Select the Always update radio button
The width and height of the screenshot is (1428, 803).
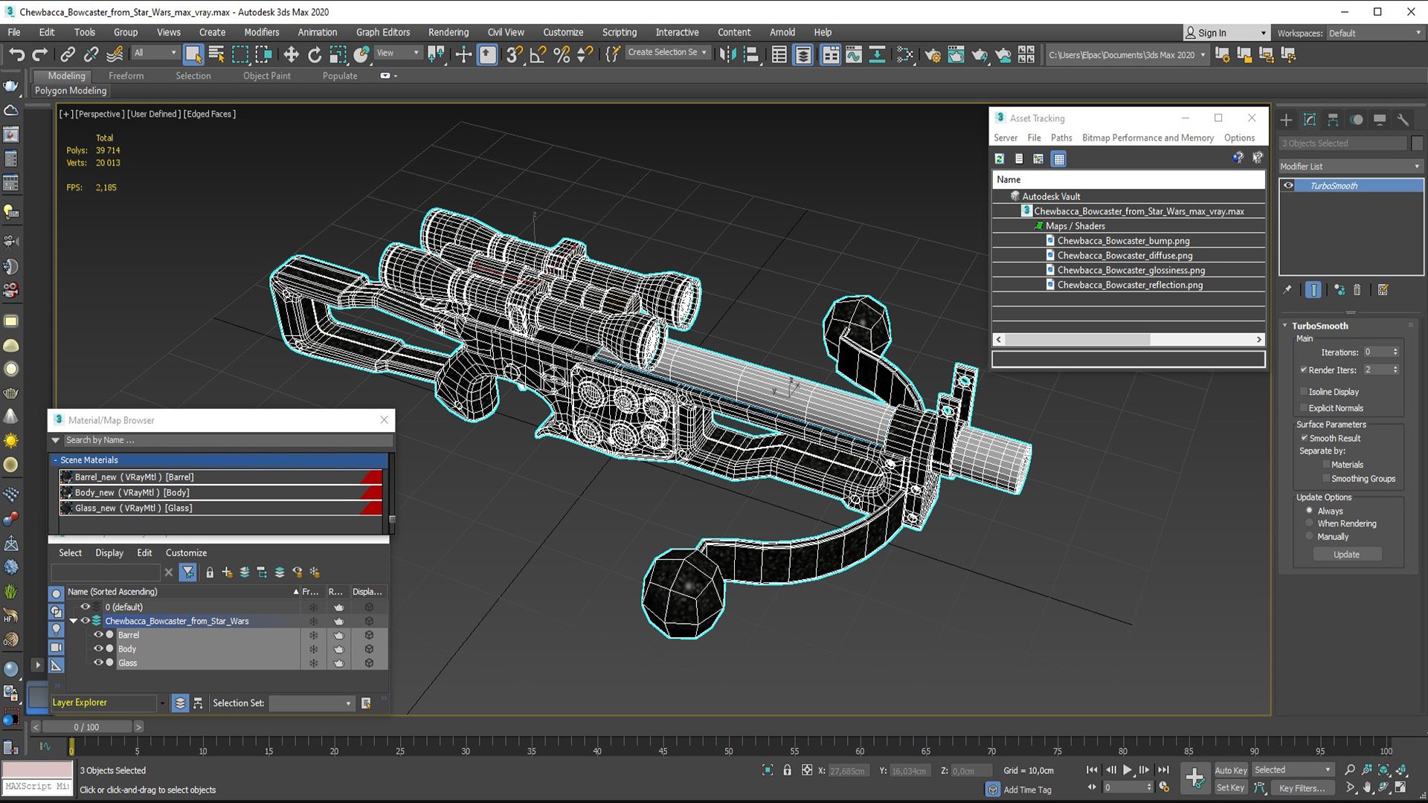tap(1310, 511)
